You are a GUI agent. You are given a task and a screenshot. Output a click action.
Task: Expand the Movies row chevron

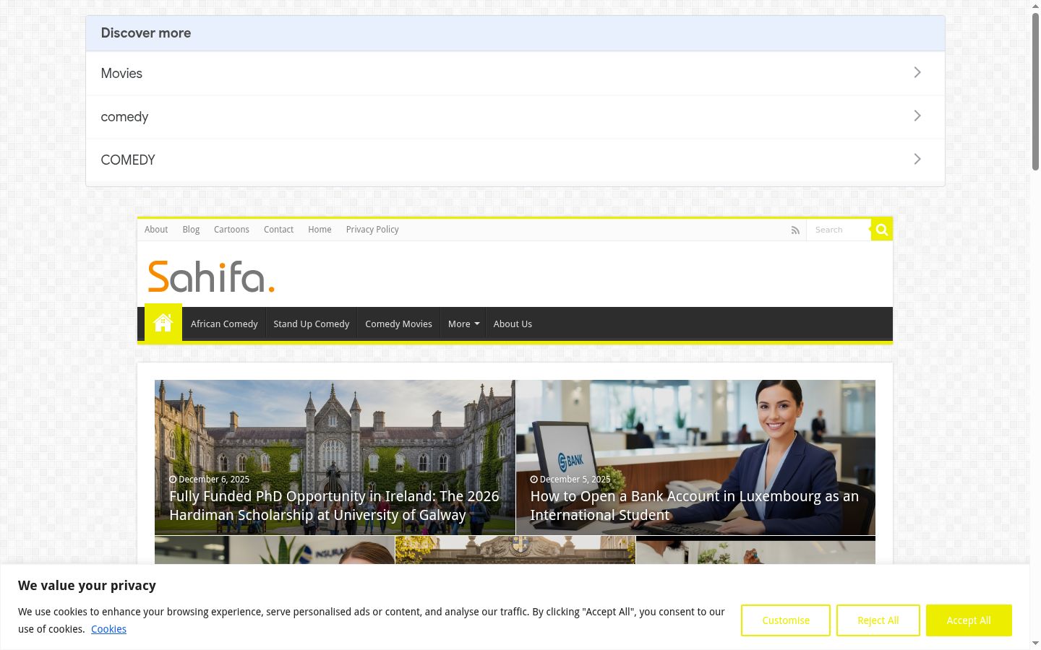tap(917, 72)
